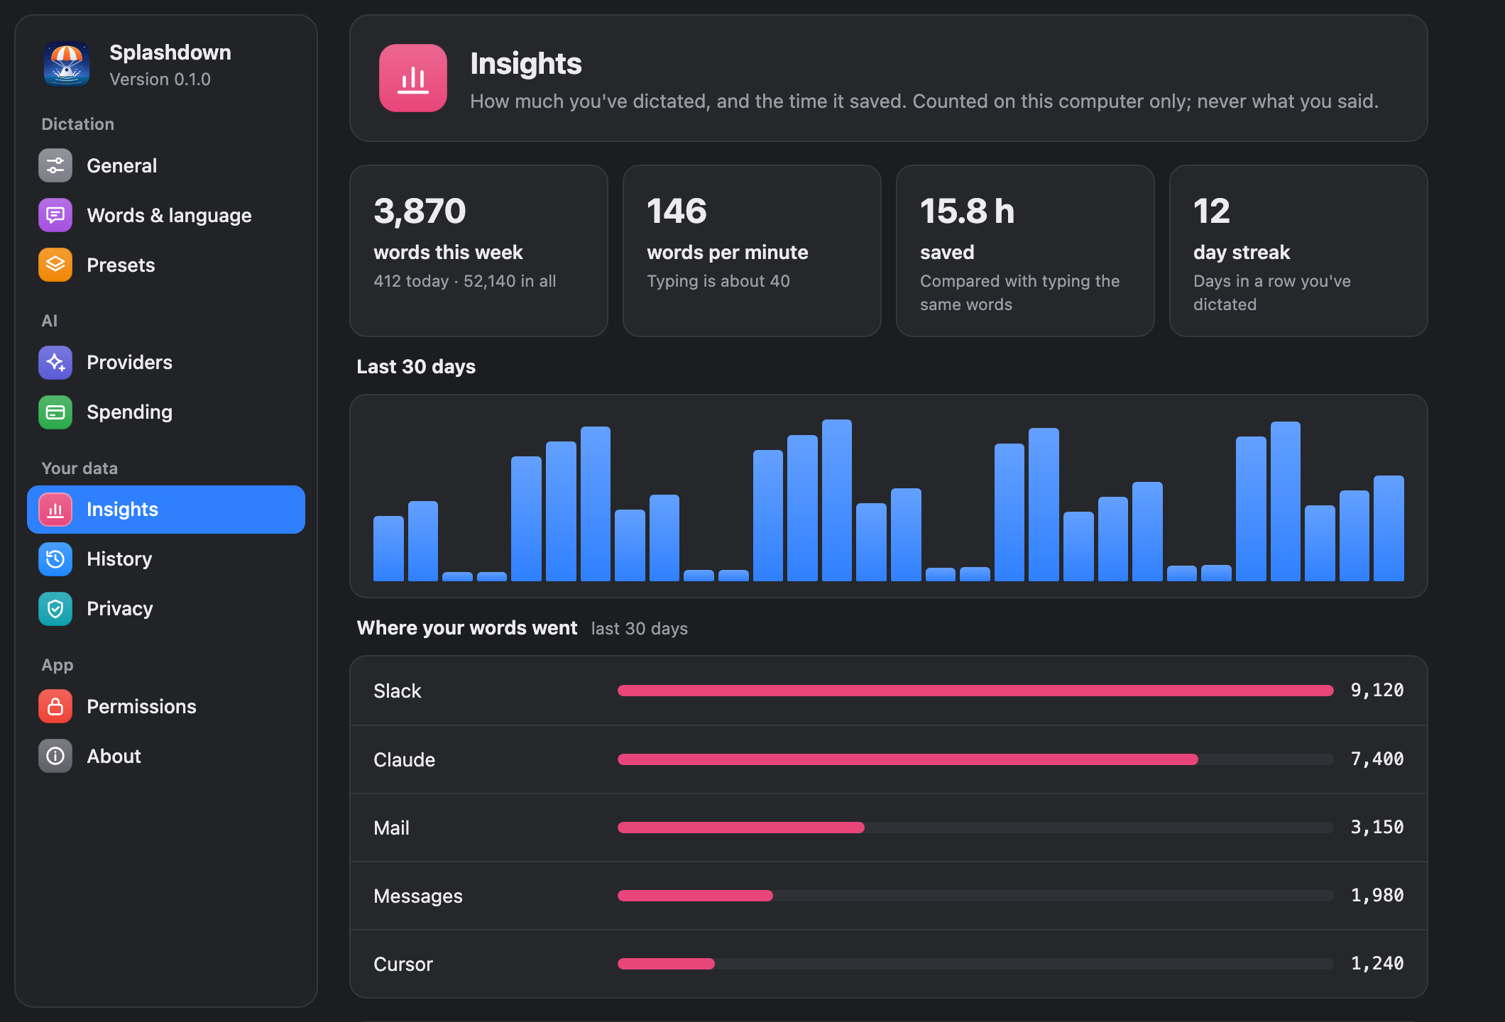Click the pink Insights chart sidebar icon
Viewport: 1505px width, 1022px height.
(x=55, y=510)
